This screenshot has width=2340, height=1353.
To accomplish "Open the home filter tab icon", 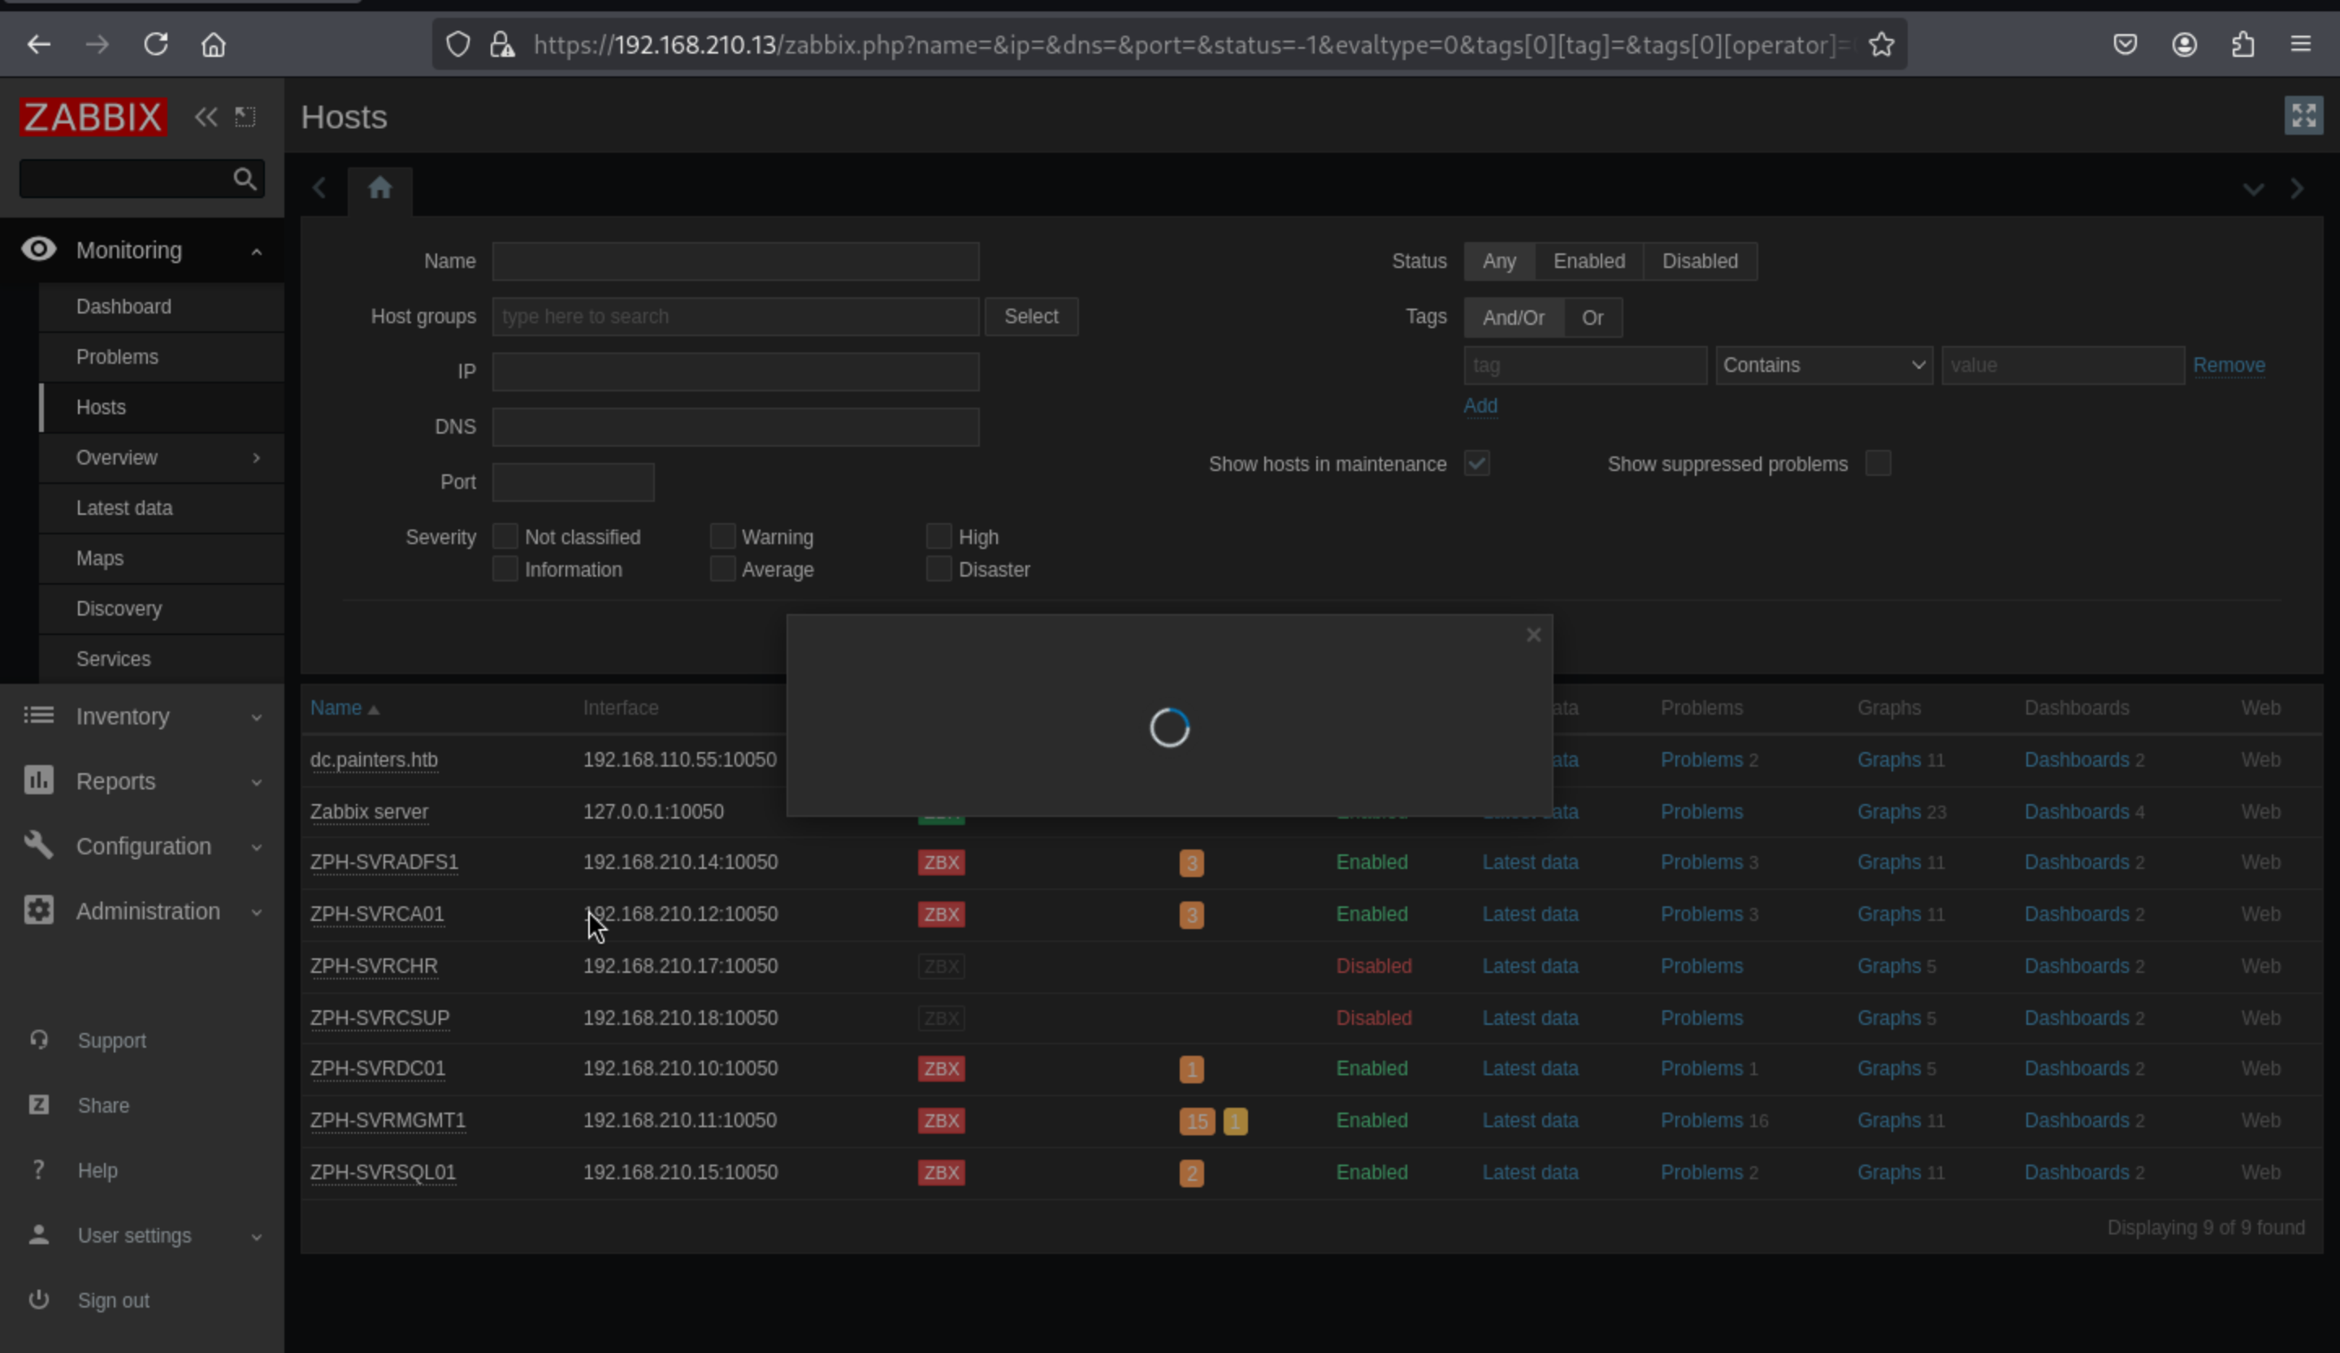I will pos(379,189).
